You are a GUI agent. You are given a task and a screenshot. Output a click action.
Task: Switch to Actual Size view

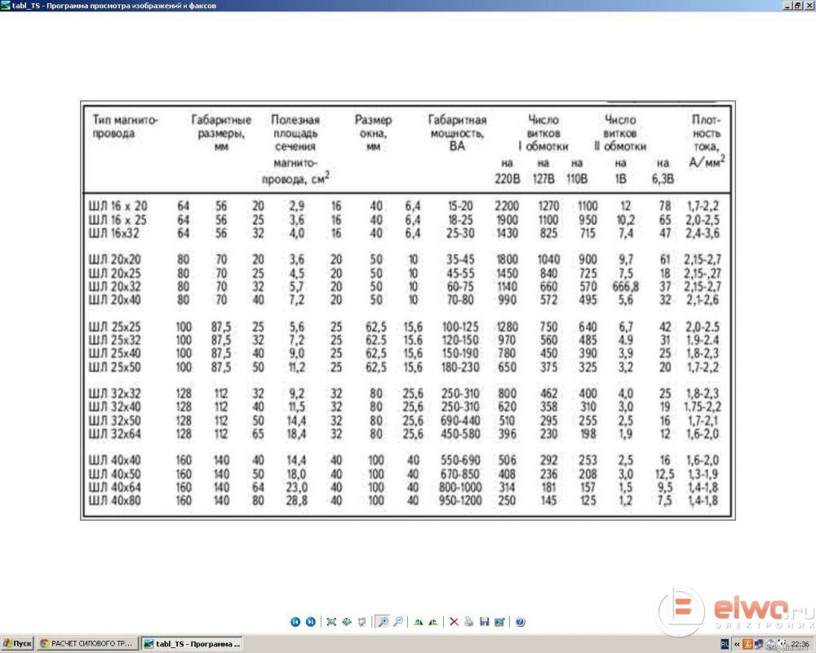pyautogui.click(x=347, y=622)
